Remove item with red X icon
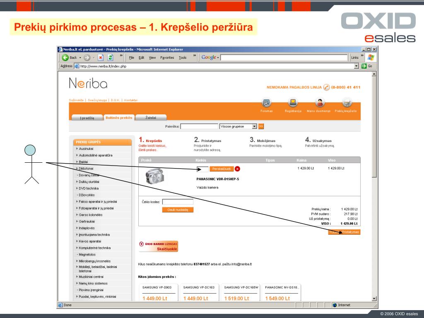The height and width of the screenshot is (318, 424). click(x=237, y=169)
